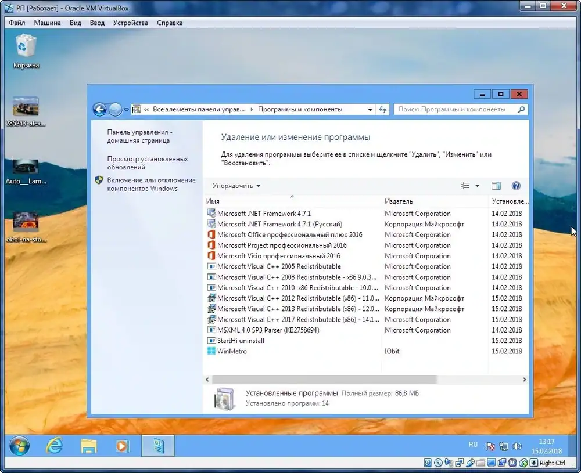
Task: Select Microsoft Visual C++ 2010 x86 Redistributable
Action: [x=297, y=288]
